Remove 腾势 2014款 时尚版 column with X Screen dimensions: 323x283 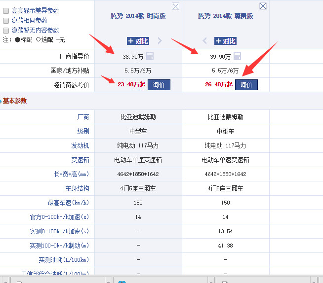point(175,6)
